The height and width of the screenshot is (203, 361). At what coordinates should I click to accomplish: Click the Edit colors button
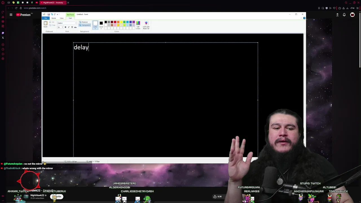138,25
